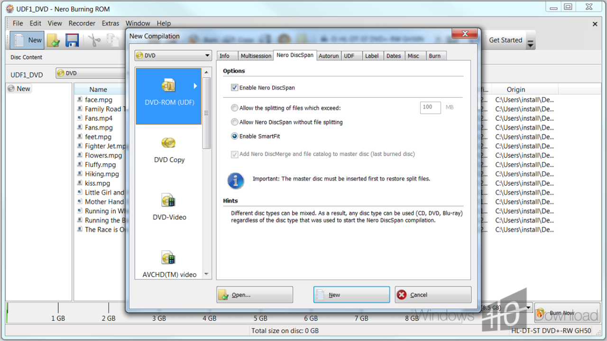Select Allow Nero DiscSpan without file splitting
The image size is (607, 341).
(234, 122)
